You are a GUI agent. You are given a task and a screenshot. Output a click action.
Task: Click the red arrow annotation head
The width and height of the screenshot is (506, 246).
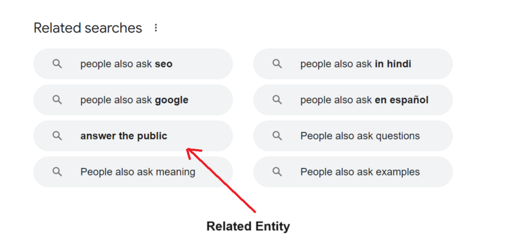(193, 154)
